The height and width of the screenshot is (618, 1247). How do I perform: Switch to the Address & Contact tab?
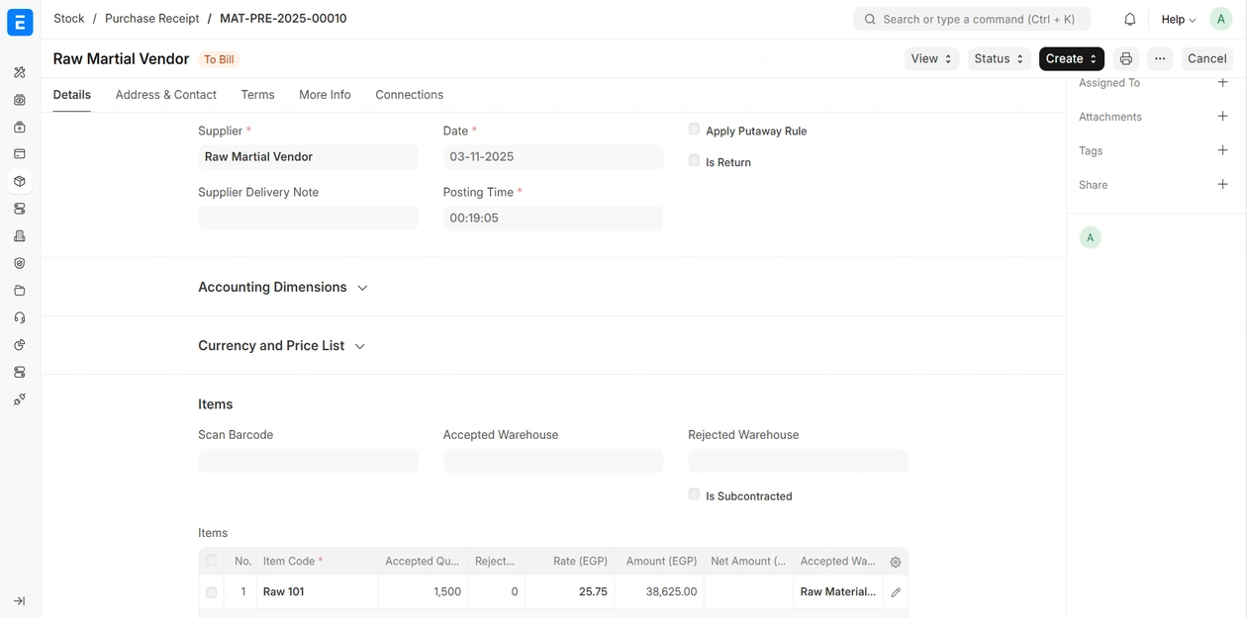[x=165, y=95]
